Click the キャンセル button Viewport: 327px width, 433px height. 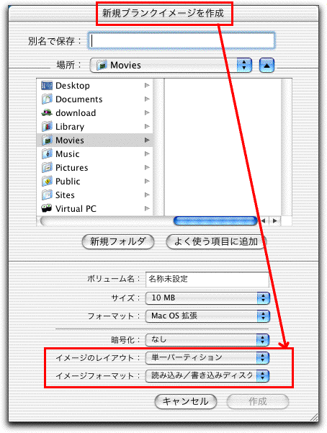pos(186,401)
